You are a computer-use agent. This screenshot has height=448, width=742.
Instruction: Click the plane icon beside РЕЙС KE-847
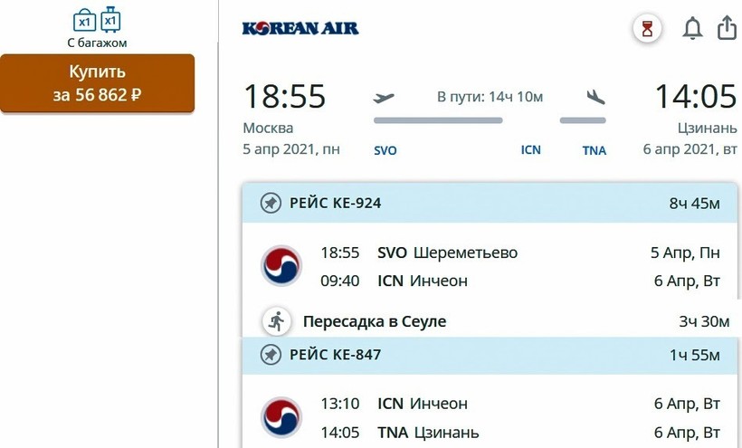[x=271, y=355]
